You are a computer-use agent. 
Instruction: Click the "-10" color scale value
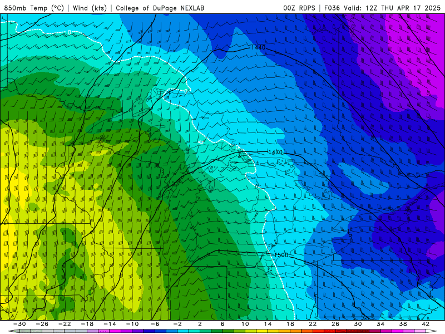pyautogui.click(x=132, y=324)
